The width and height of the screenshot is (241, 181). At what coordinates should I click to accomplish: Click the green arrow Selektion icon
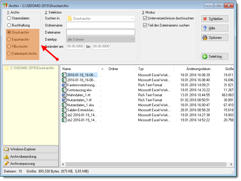(x=205, y=57)
